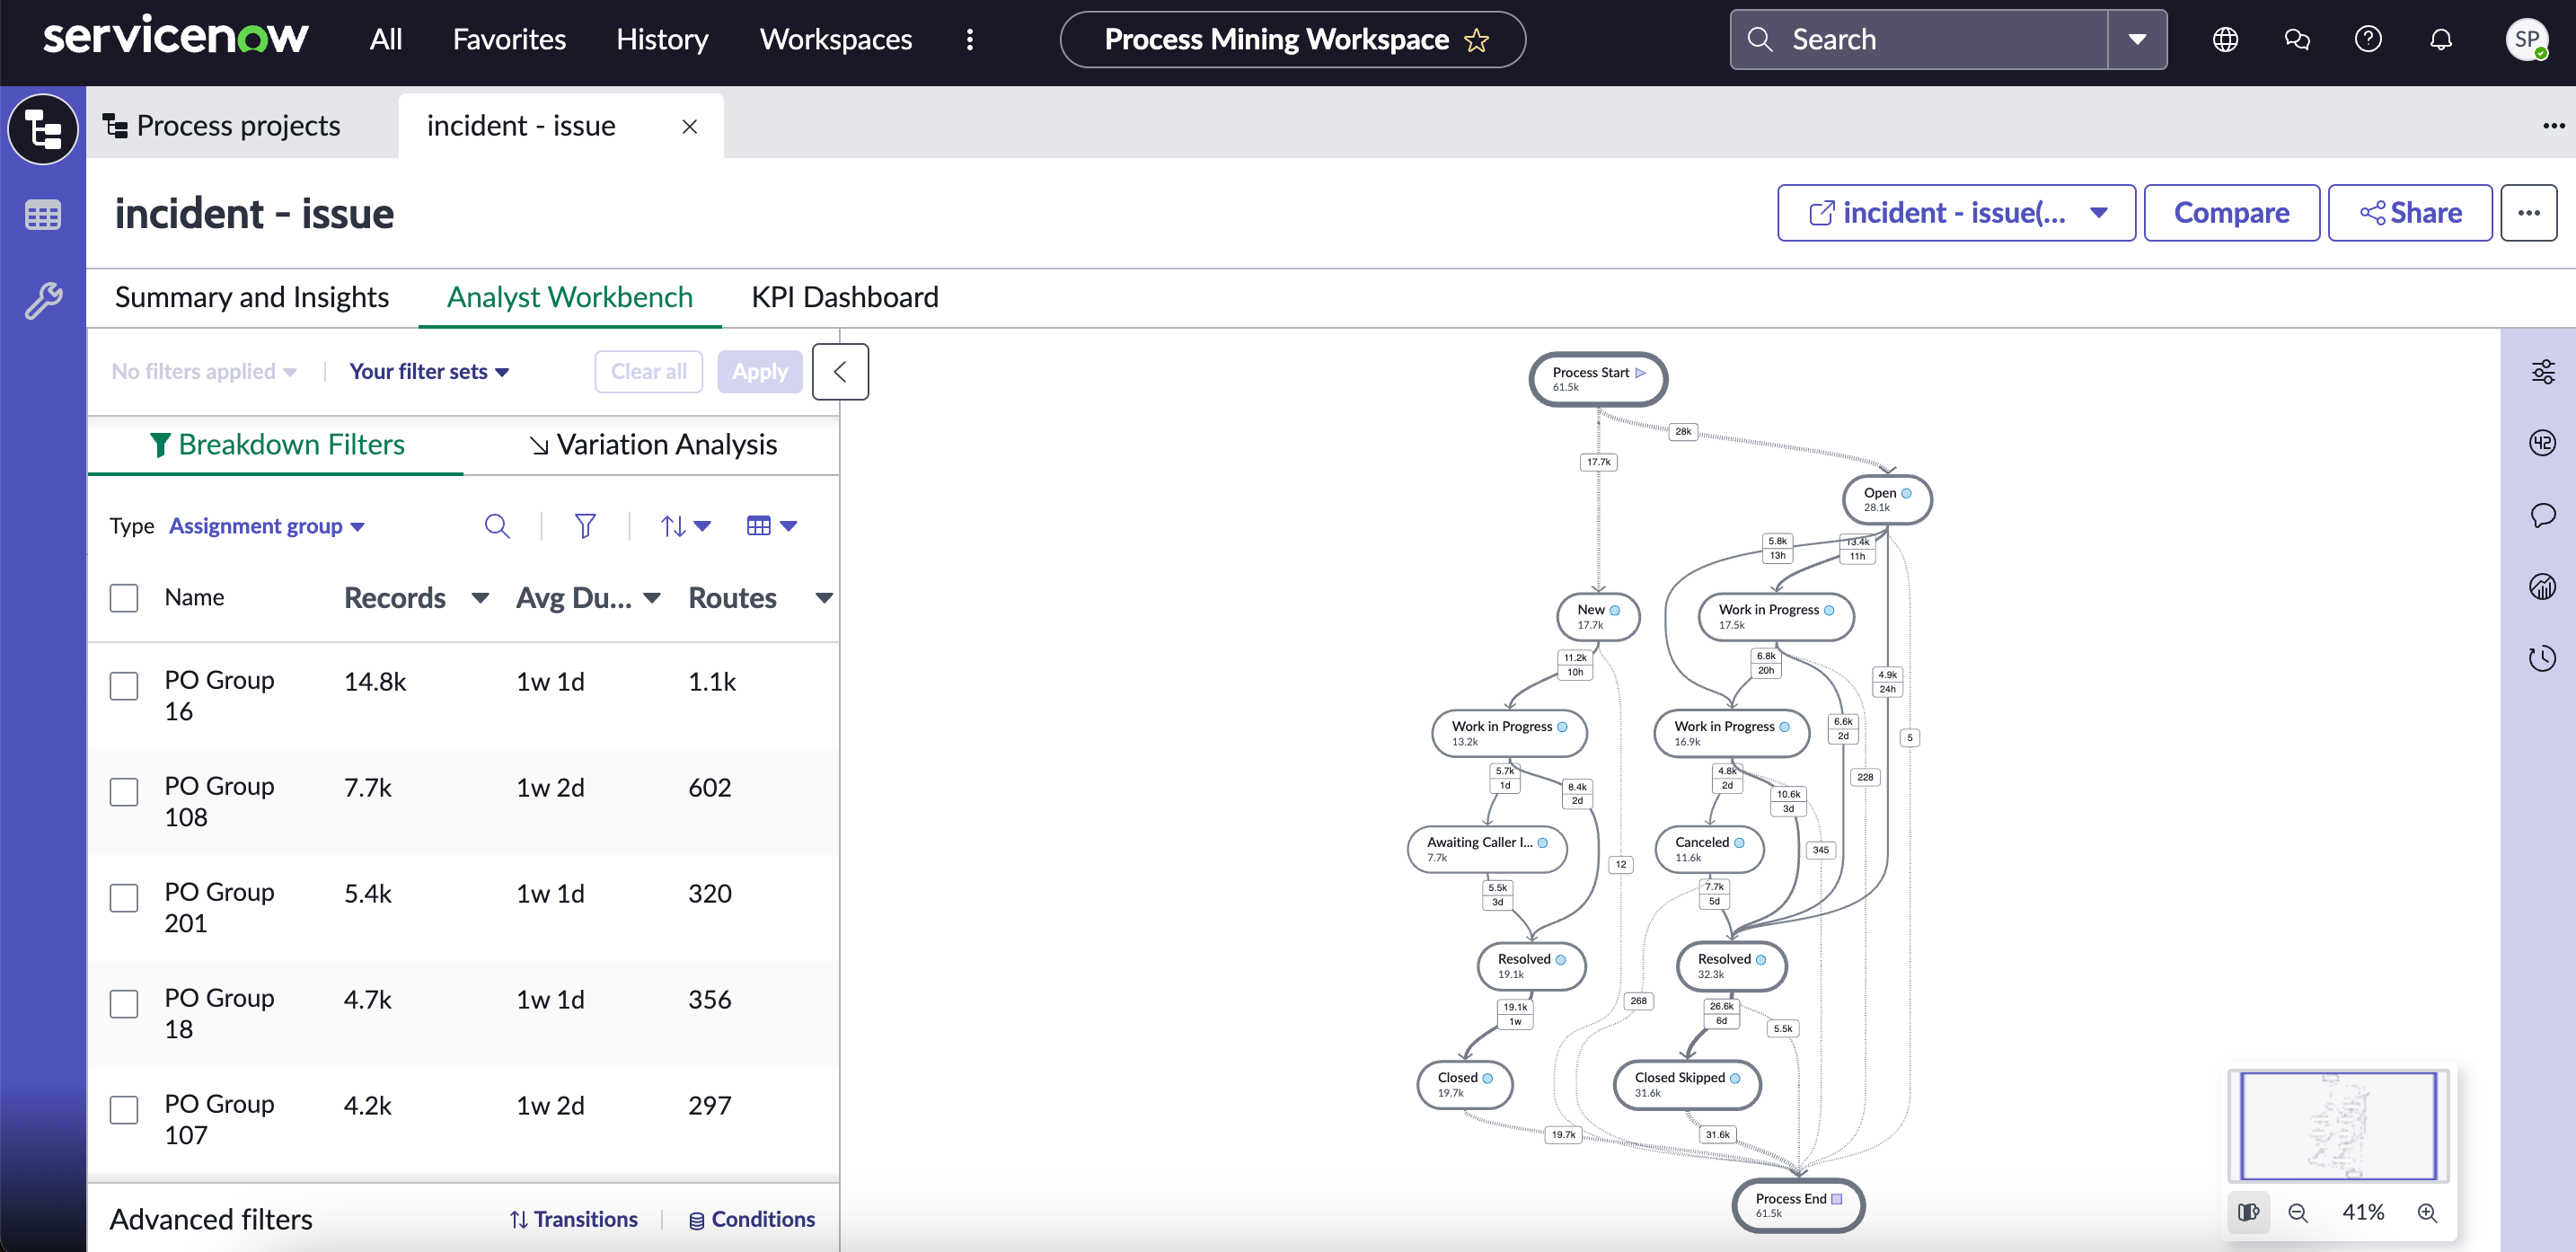
Task: Check the PO Group 18 row
Action: click(124, 1004)
